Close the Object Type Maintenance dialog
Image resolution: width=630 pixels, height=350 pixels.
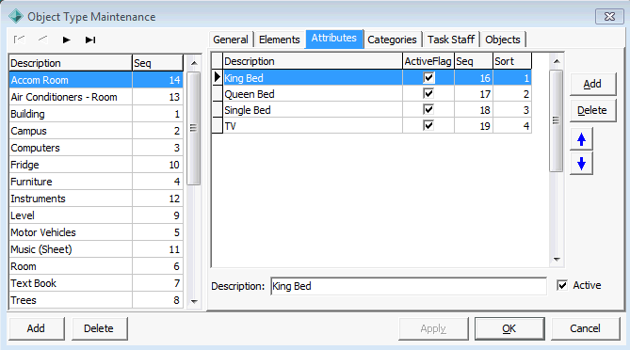pos(609,16)
